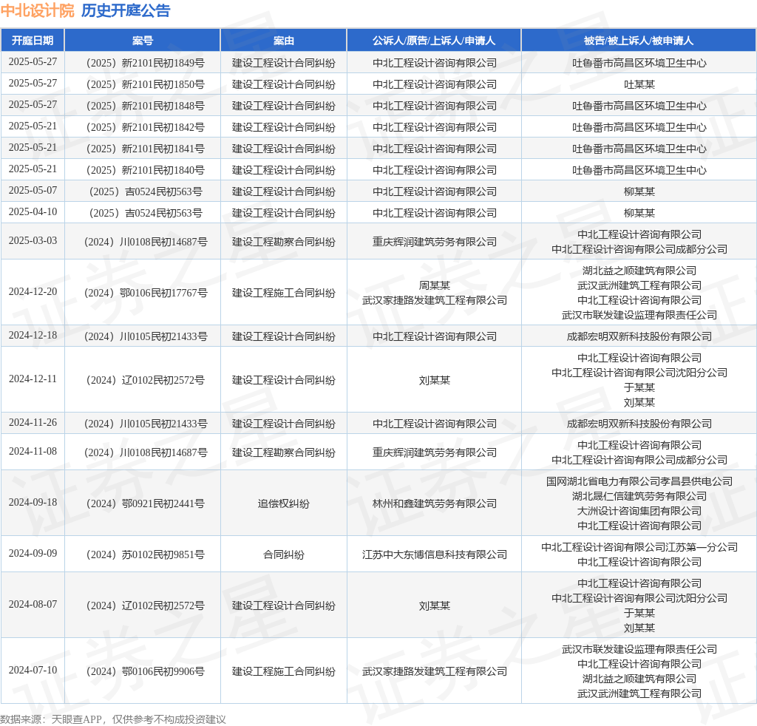
Task: Select case number (2024)鄂0921民初2441号
Action: click(143, 504)
